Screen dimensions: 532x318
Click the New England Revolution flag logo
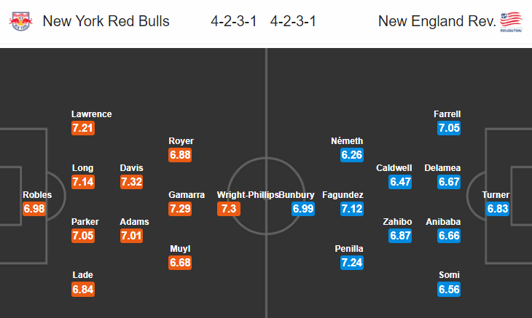(511, 22)
